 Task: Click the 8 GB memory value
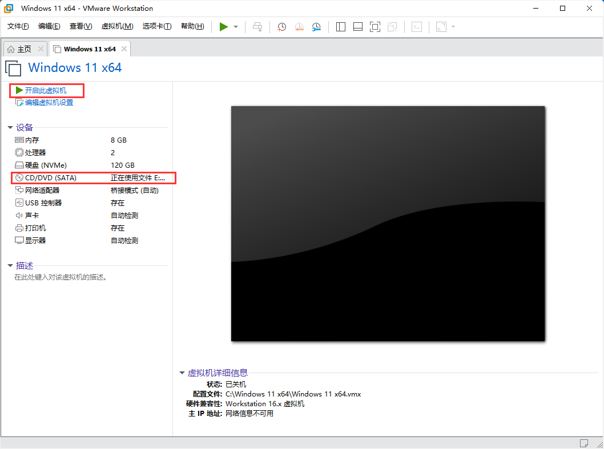(x=119, y=140)
